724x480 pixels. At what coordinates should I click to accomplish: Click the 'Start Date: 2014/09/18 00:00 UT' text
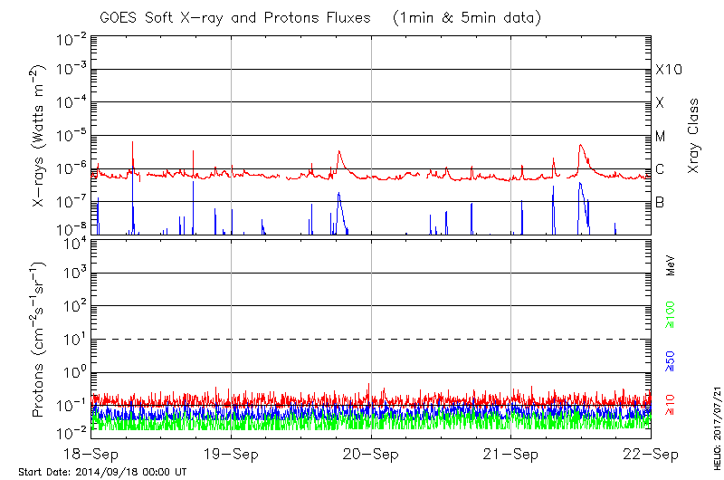point(102,472)
